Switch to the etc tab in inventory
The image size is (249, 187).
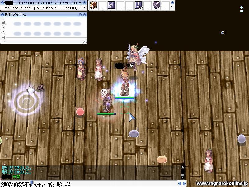[3, 37]
